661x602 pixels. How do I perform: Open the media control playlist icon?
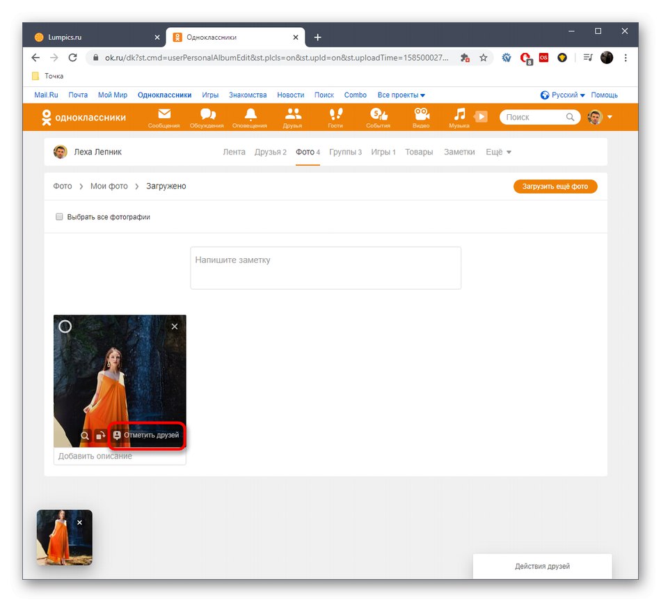[588, 58]
